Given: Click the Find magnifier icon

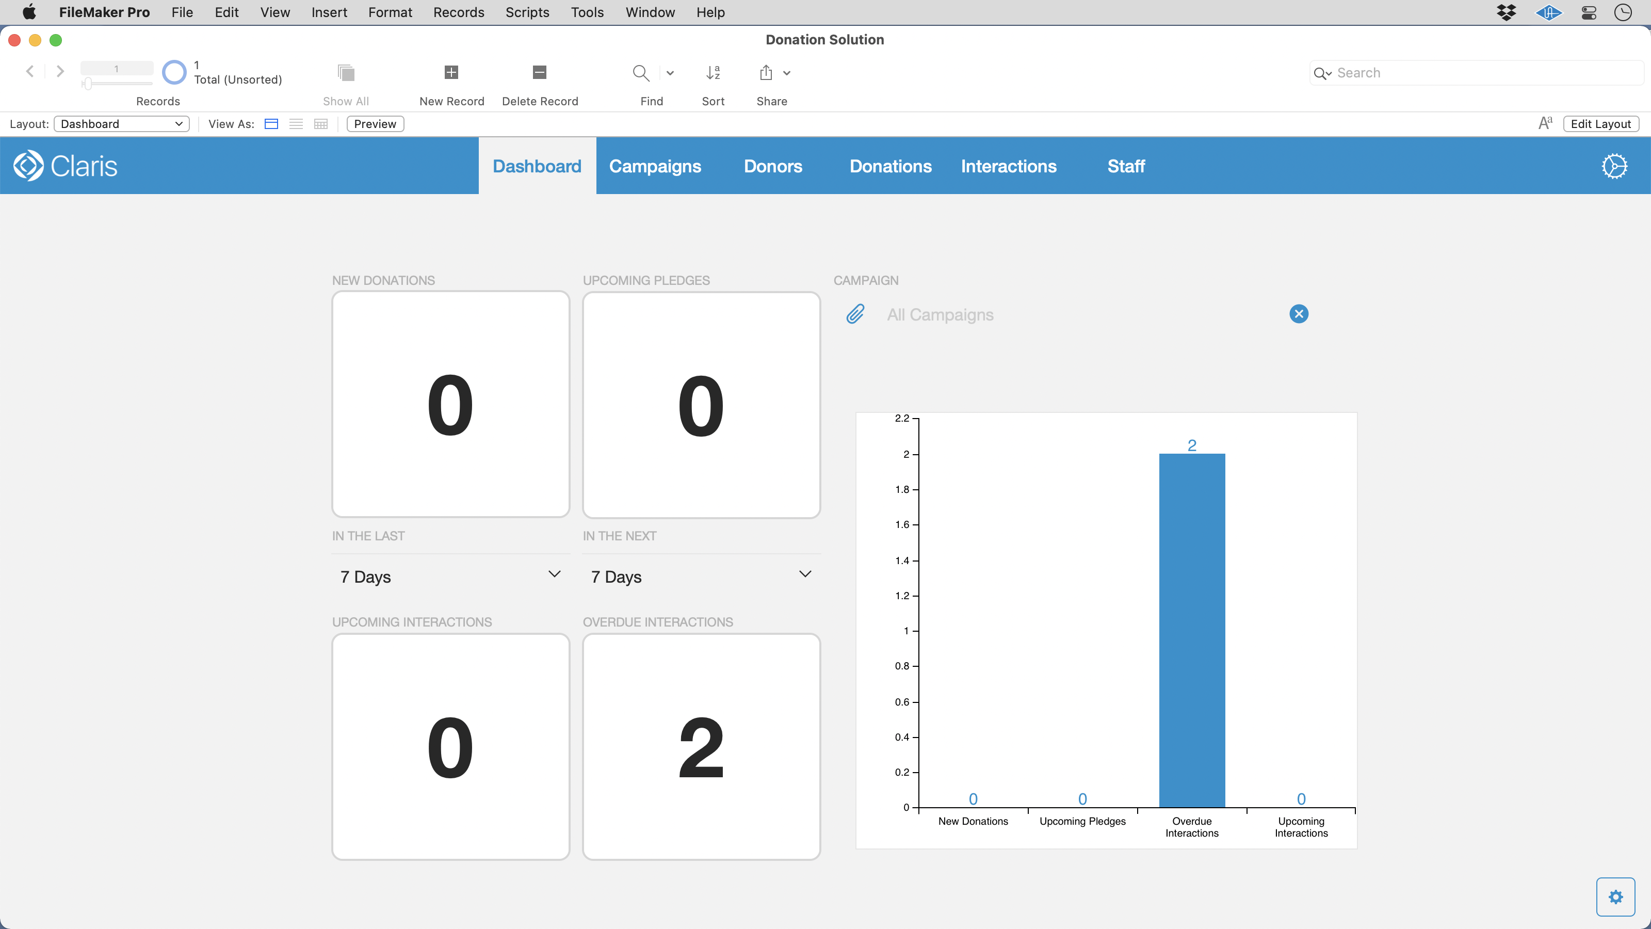Looking at the screenshot, I should tap(641, 72).
